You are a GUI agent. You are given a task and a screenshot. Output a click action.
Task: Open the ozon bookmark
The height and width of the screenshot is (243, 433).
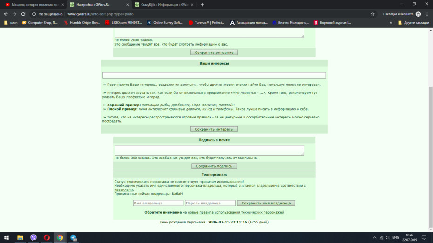tap(11, 23)
